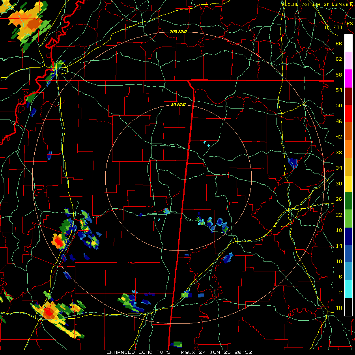Click the '10' scale value
Viewport: 355px width, 355px height.
point(339,262)
